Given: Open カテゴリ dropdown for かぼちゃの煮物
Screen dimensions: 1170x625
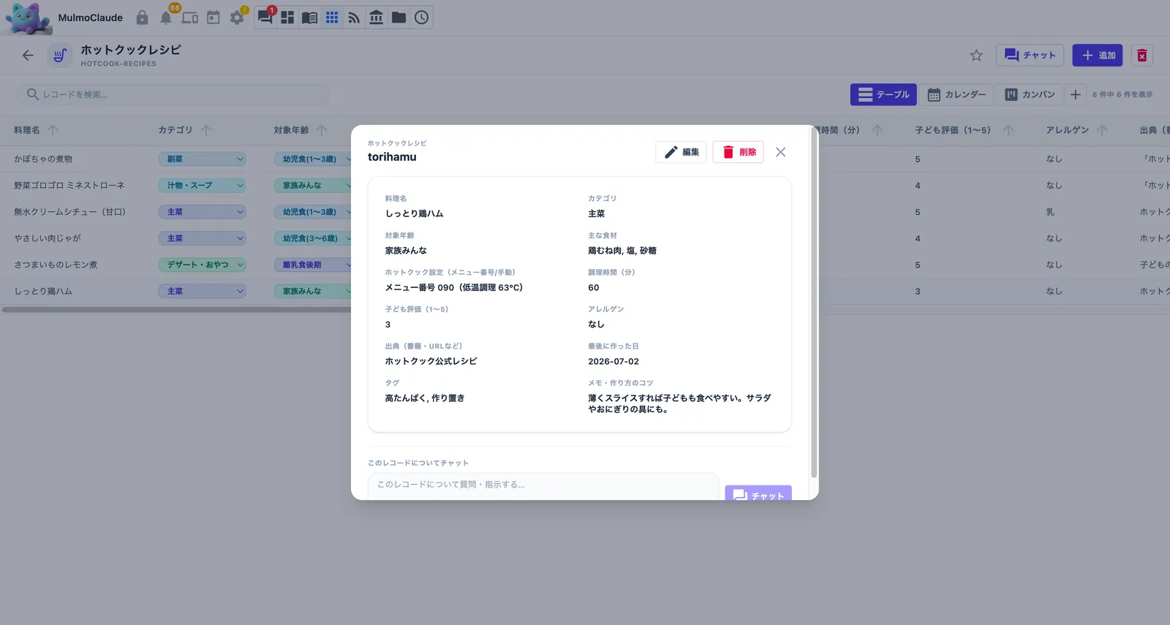Looking at the screenshot, I should 203,159.
